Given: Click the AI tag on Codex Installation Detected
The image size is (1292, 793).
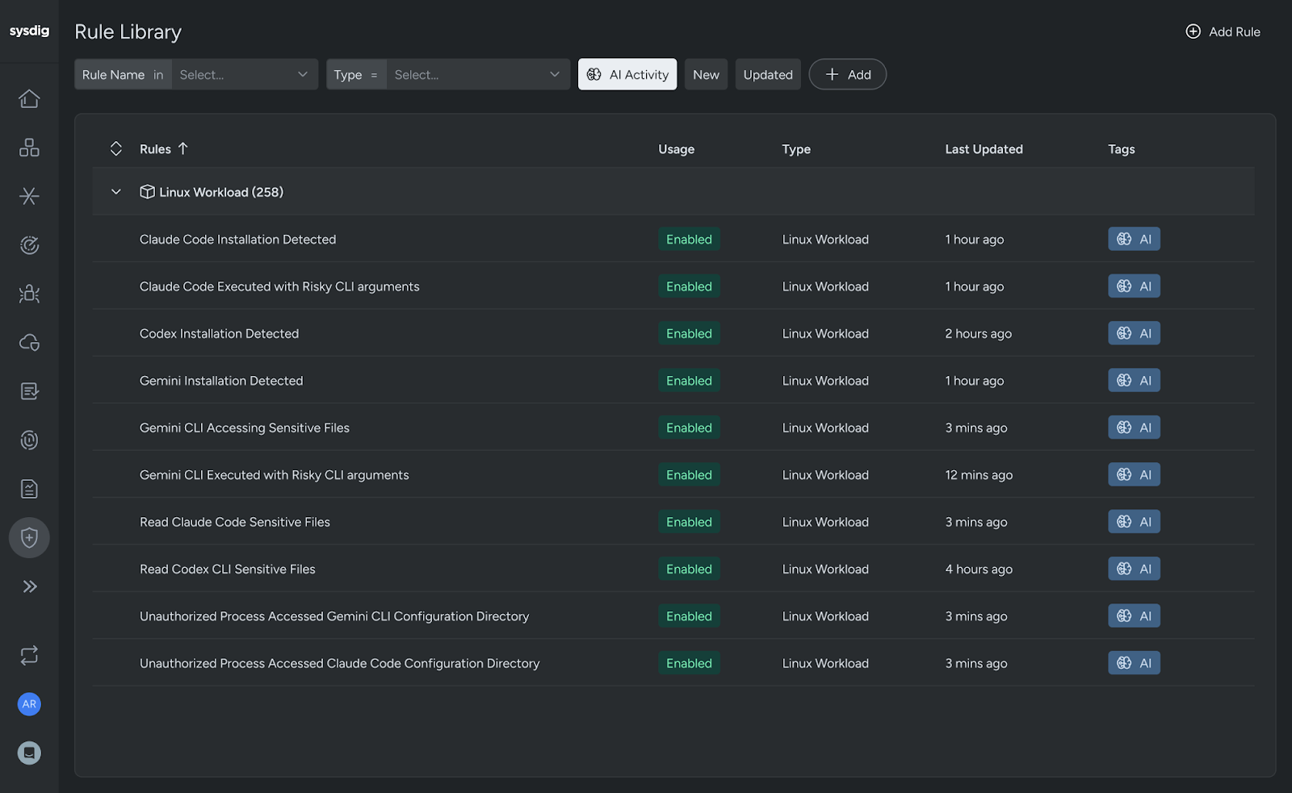Looking at the screenshot, I should pos(1134,333).
